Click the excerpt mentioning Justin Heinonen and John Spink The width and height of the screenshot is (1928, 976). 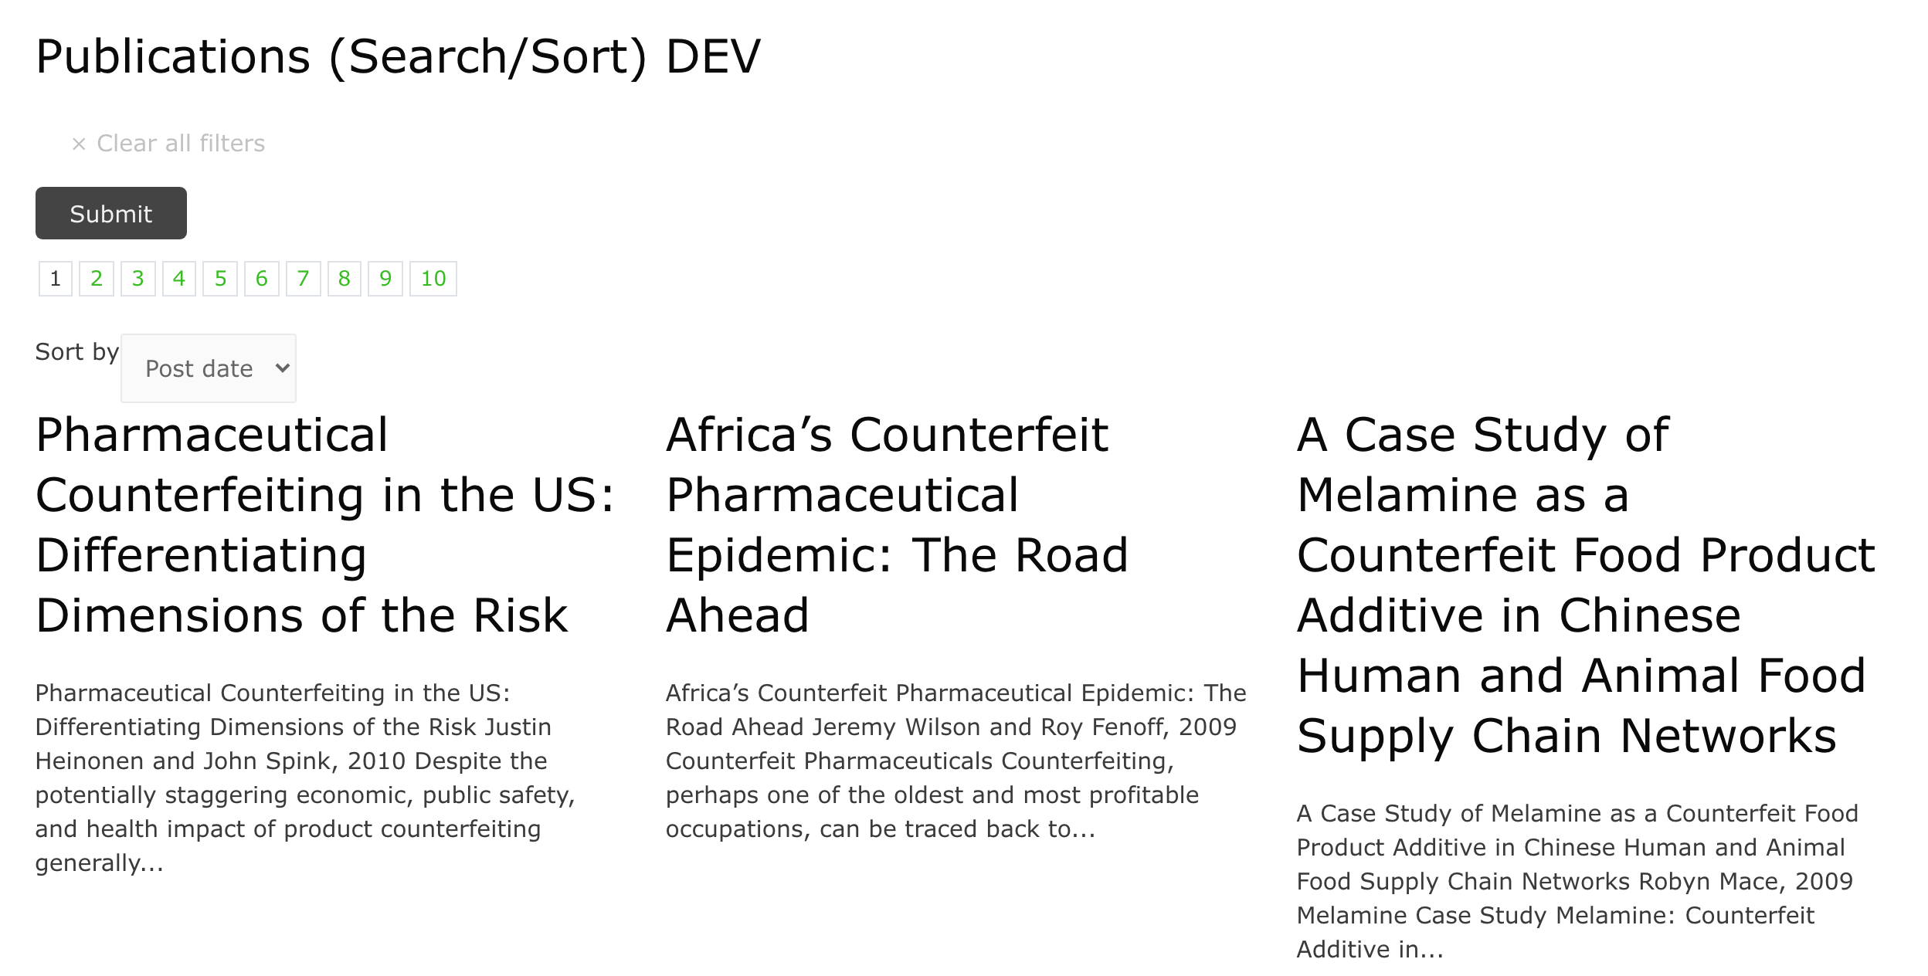(306, 778)
